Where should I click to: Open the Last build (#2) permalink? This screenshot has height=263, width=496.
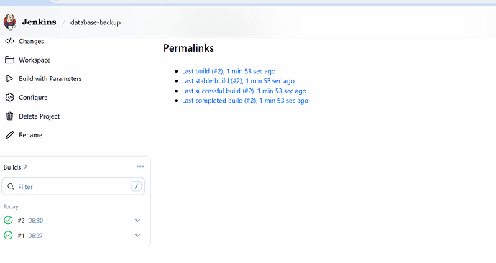pos(229,71)
